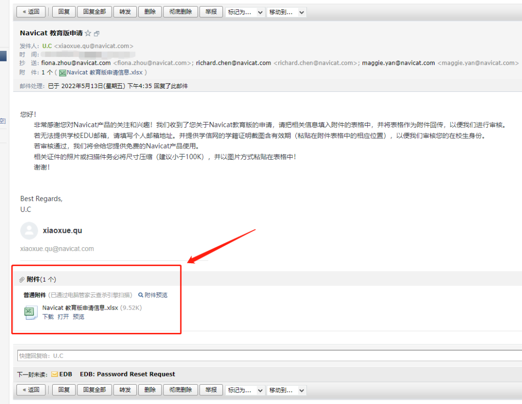Click the xlsx icon in header attachment line
This screenshot has height=404, width=522.
tap(62, 73)
